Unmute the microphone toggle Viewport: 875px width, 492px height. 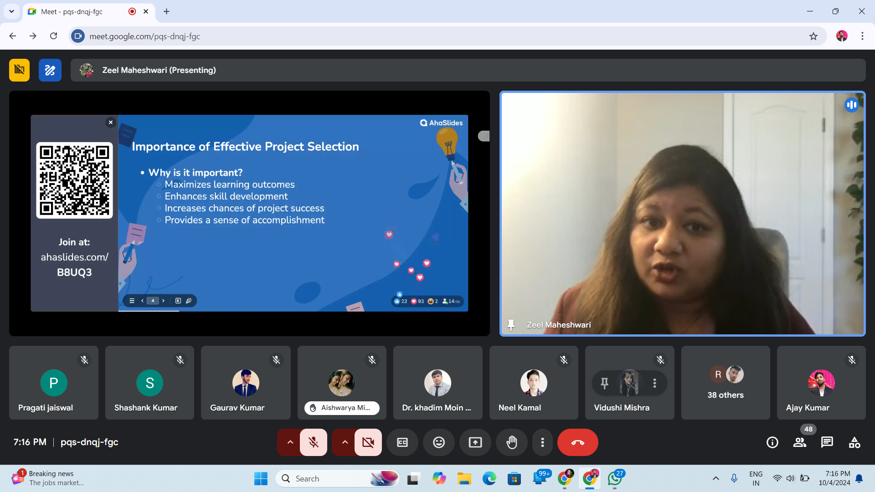314,442
